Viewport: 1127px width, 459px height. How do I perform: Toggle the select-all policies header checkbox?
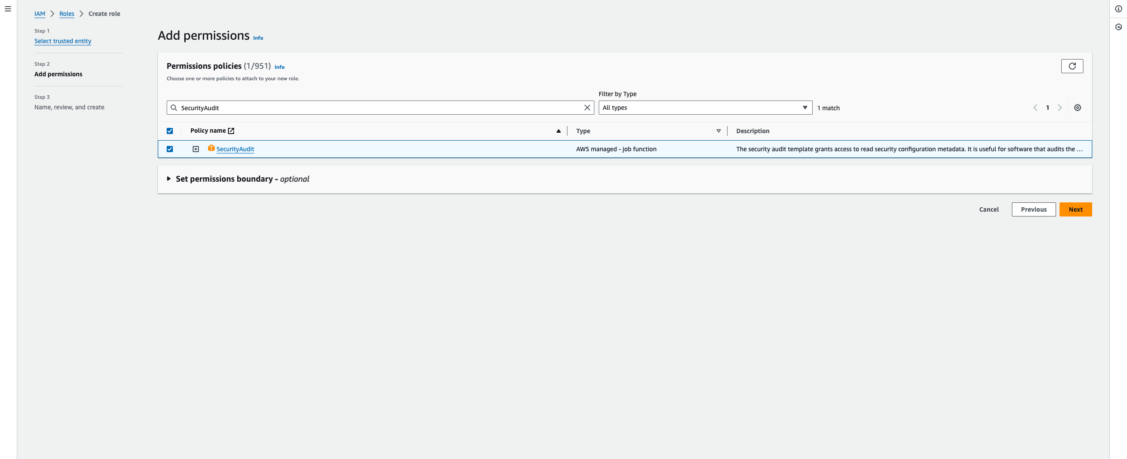coord(170,131)
